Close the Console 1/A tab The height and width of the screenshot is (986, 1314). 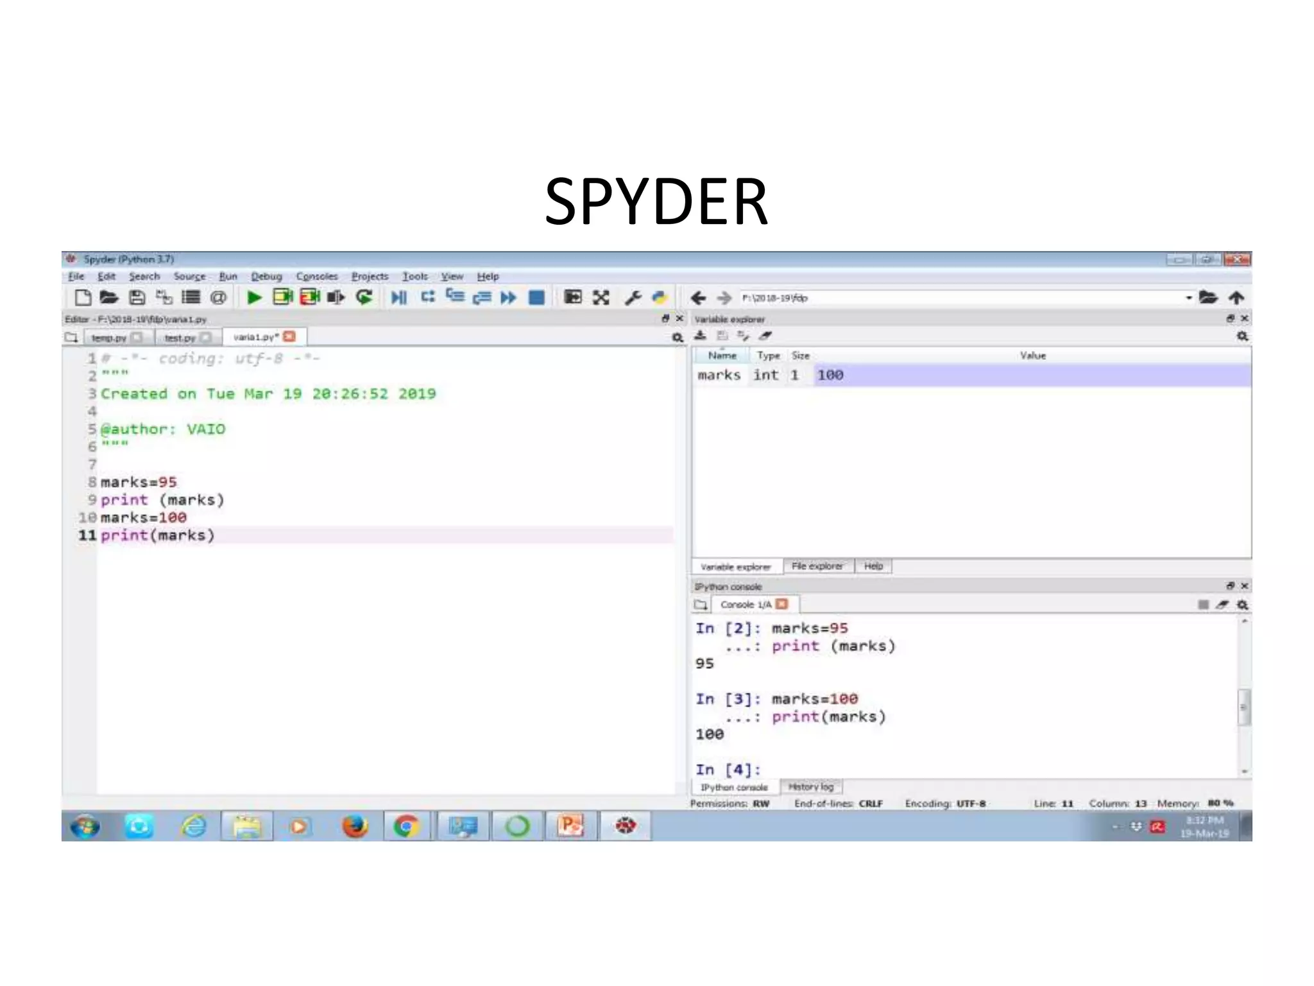(781, 604)
